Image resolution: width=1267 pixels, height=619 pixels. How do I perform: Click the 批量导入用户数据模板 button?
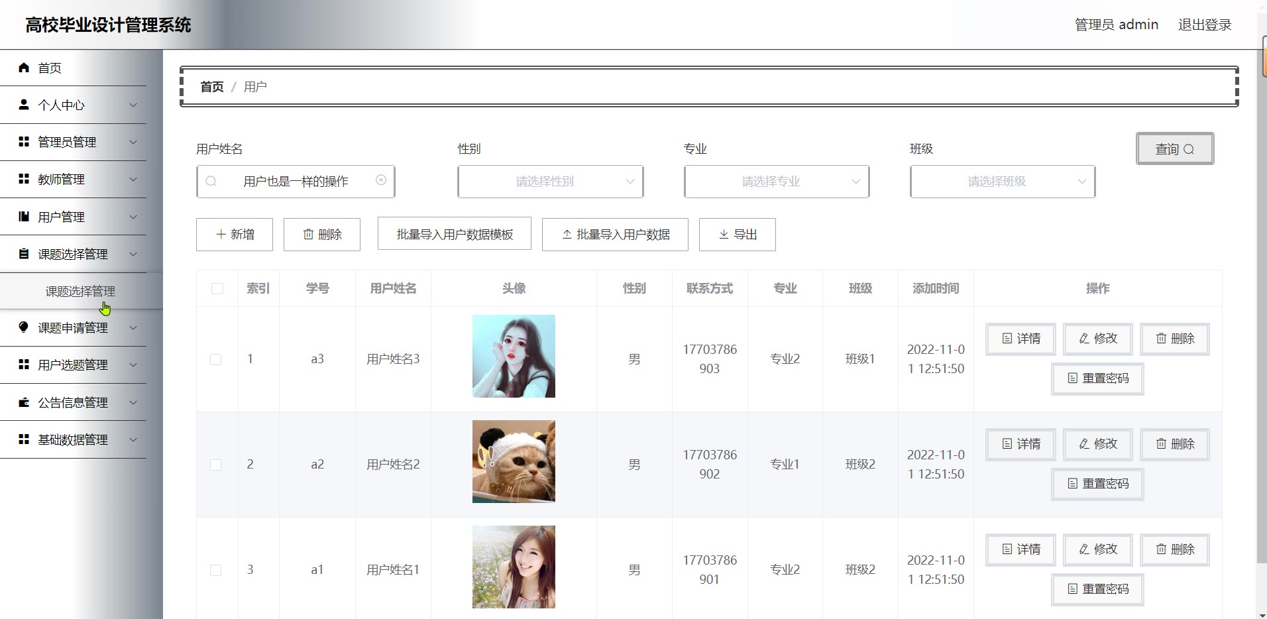point(455,235)
